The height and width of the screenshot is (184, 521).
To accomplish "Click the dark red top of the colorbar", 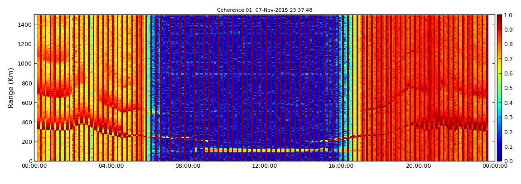I will 499,18.
